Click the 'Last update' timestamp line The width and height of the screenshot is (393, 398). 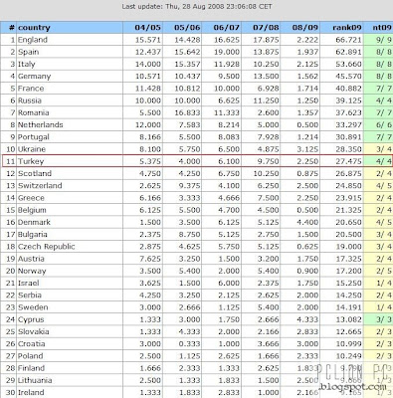(197, 6)
